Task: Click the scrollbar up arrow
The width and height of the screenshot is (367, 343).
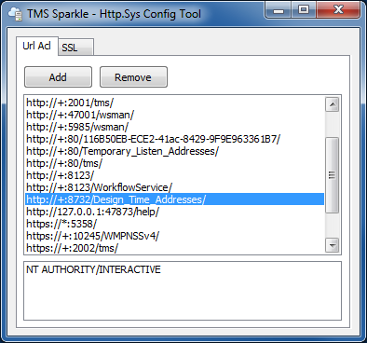Action: point(332,104)
